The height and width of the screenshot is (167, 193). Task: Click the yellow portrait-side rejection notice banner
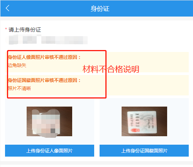point(97,62)
